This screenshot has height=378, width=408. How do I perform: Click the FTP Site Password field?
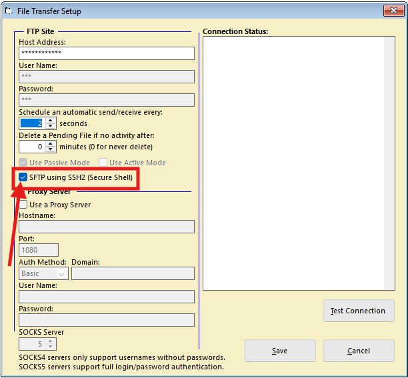pyautogui.click(x=107, y=100)
